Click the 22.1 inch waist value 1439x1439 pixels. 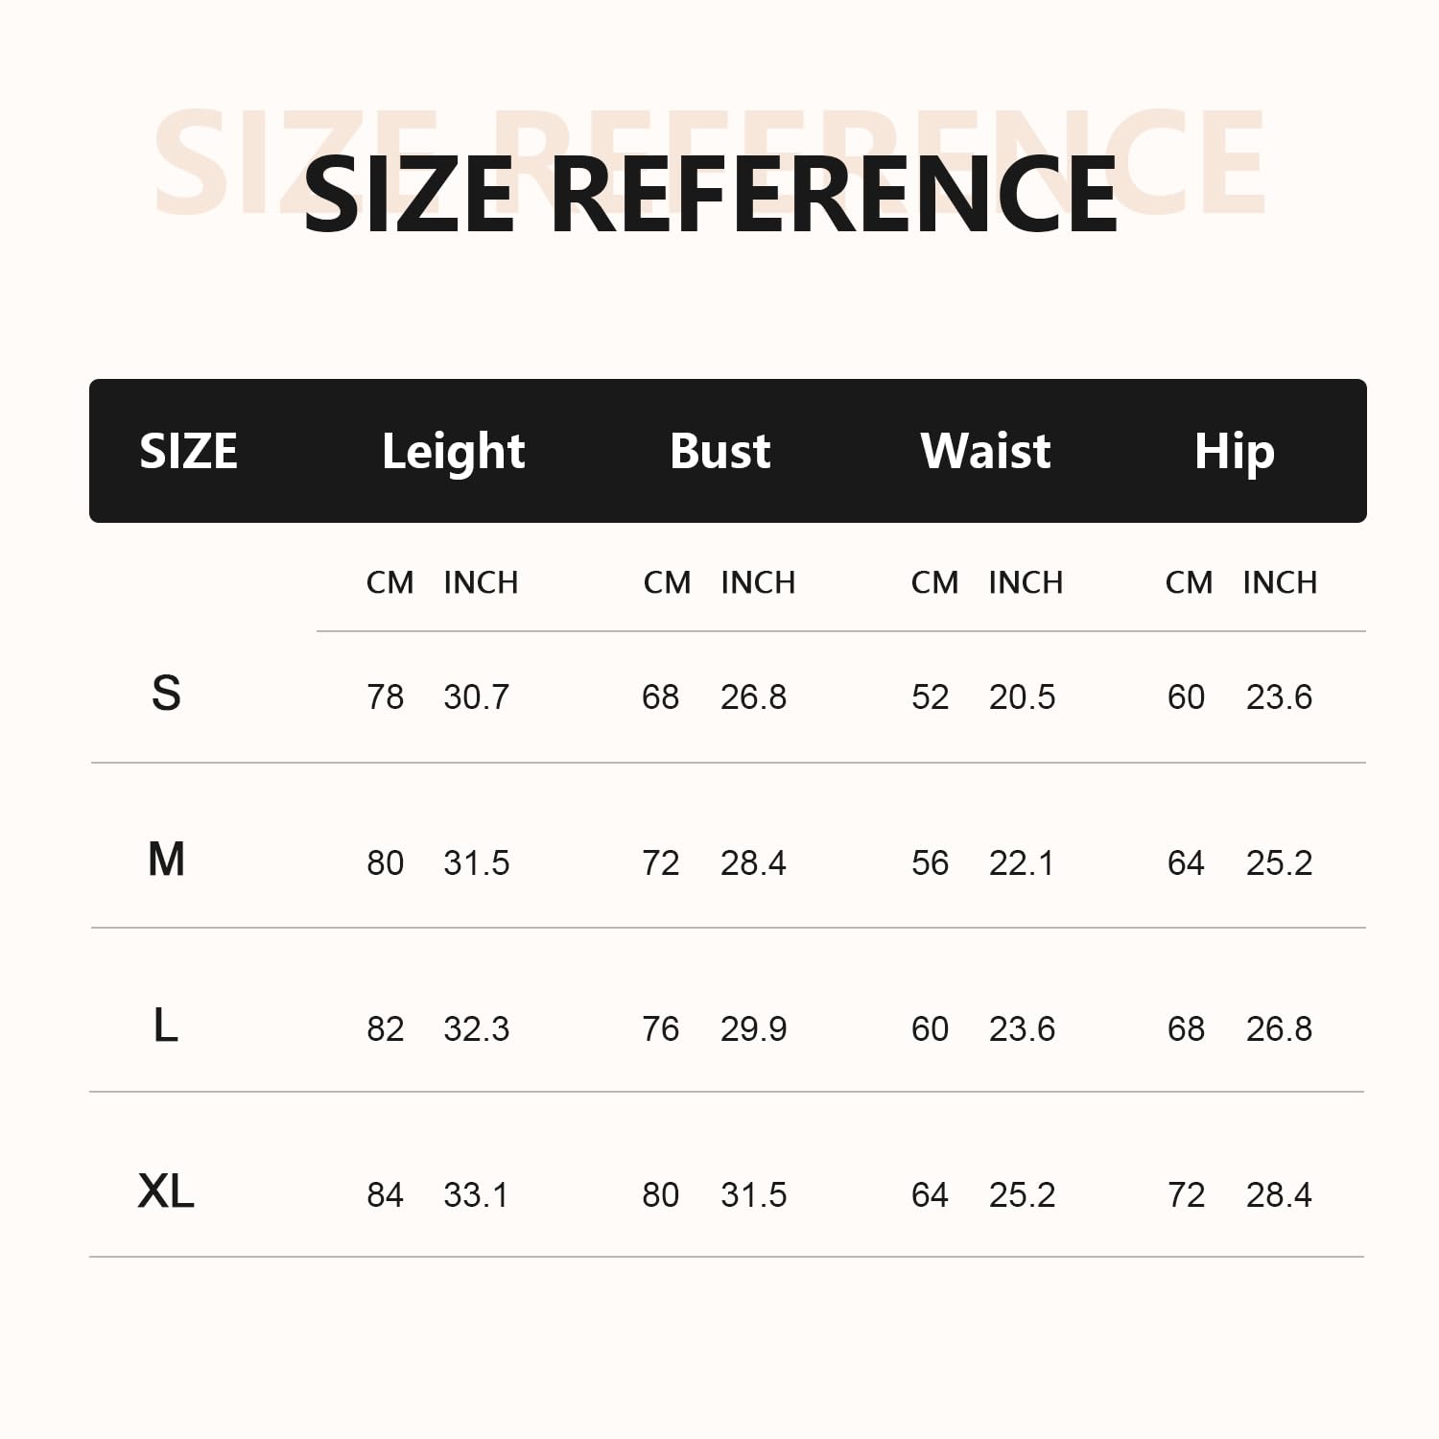[1021, 863]
